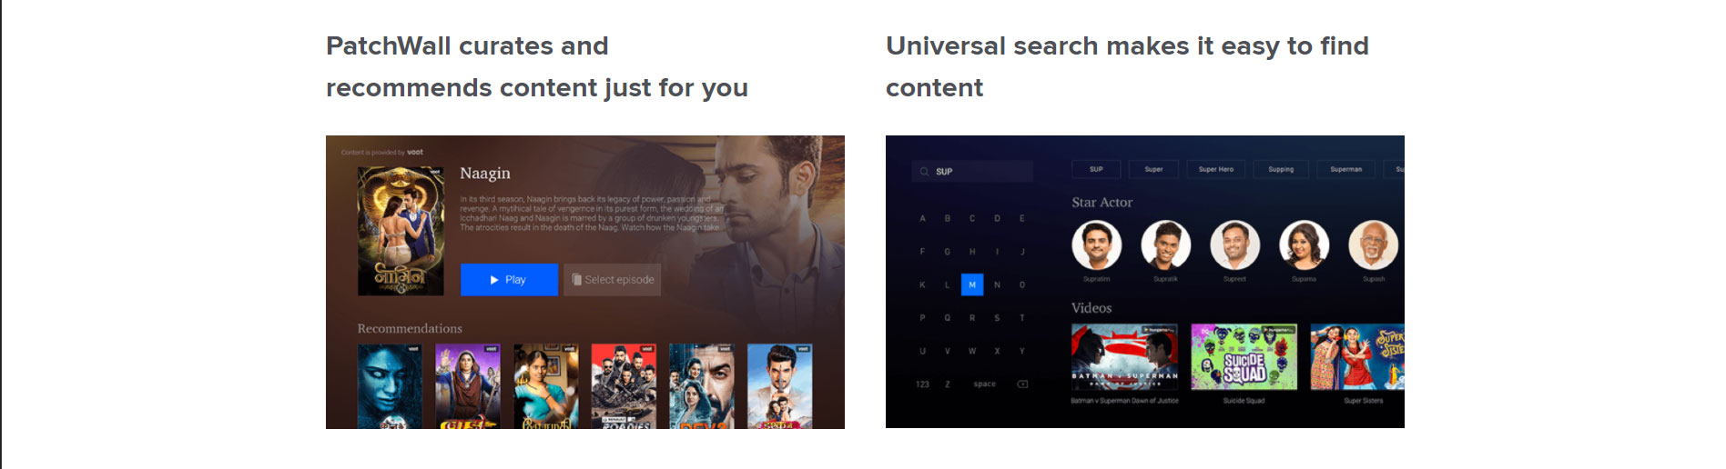Open the Subash actor avatar
The width and height of the screenshot is (1726, 469).
(x=1373, y=244)
